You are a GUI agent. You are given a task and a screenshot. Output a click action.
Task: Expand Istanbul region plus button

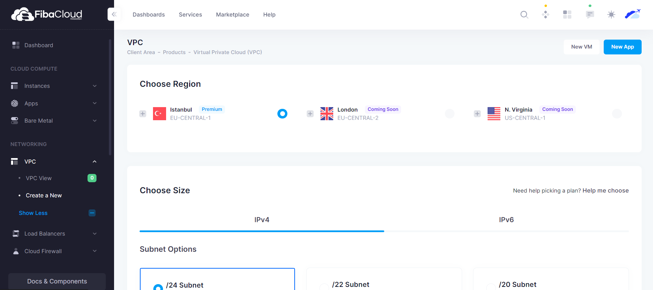coord(143,114)
